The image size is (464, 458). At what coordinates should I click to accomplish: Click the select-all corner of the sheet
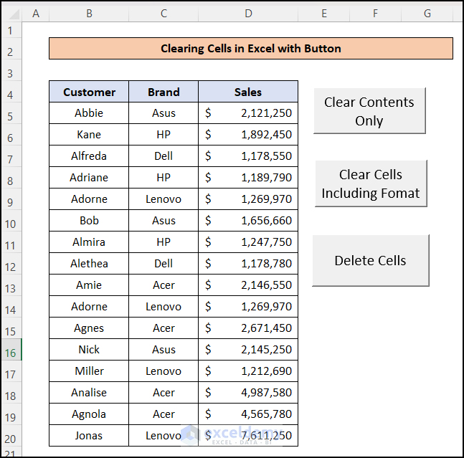pyautogui.click(x=11, y=13)
